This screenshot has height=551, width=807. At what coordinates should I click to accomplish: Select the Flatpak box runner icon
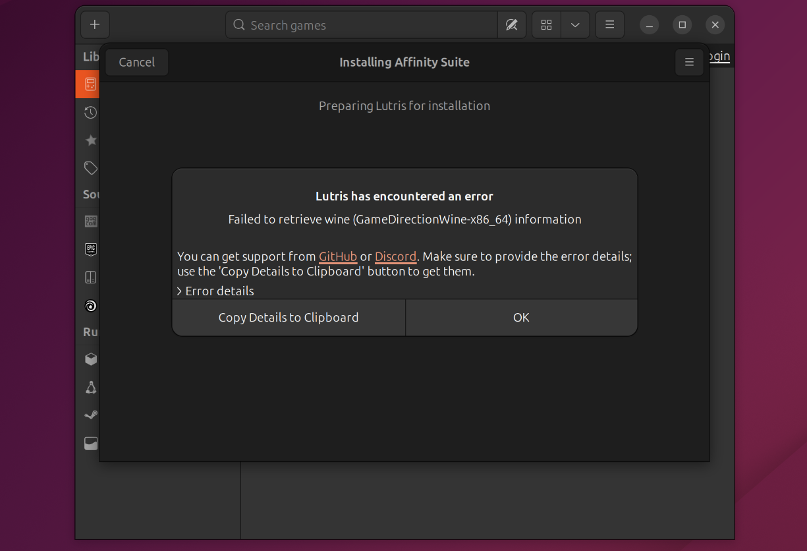point(91,359)
